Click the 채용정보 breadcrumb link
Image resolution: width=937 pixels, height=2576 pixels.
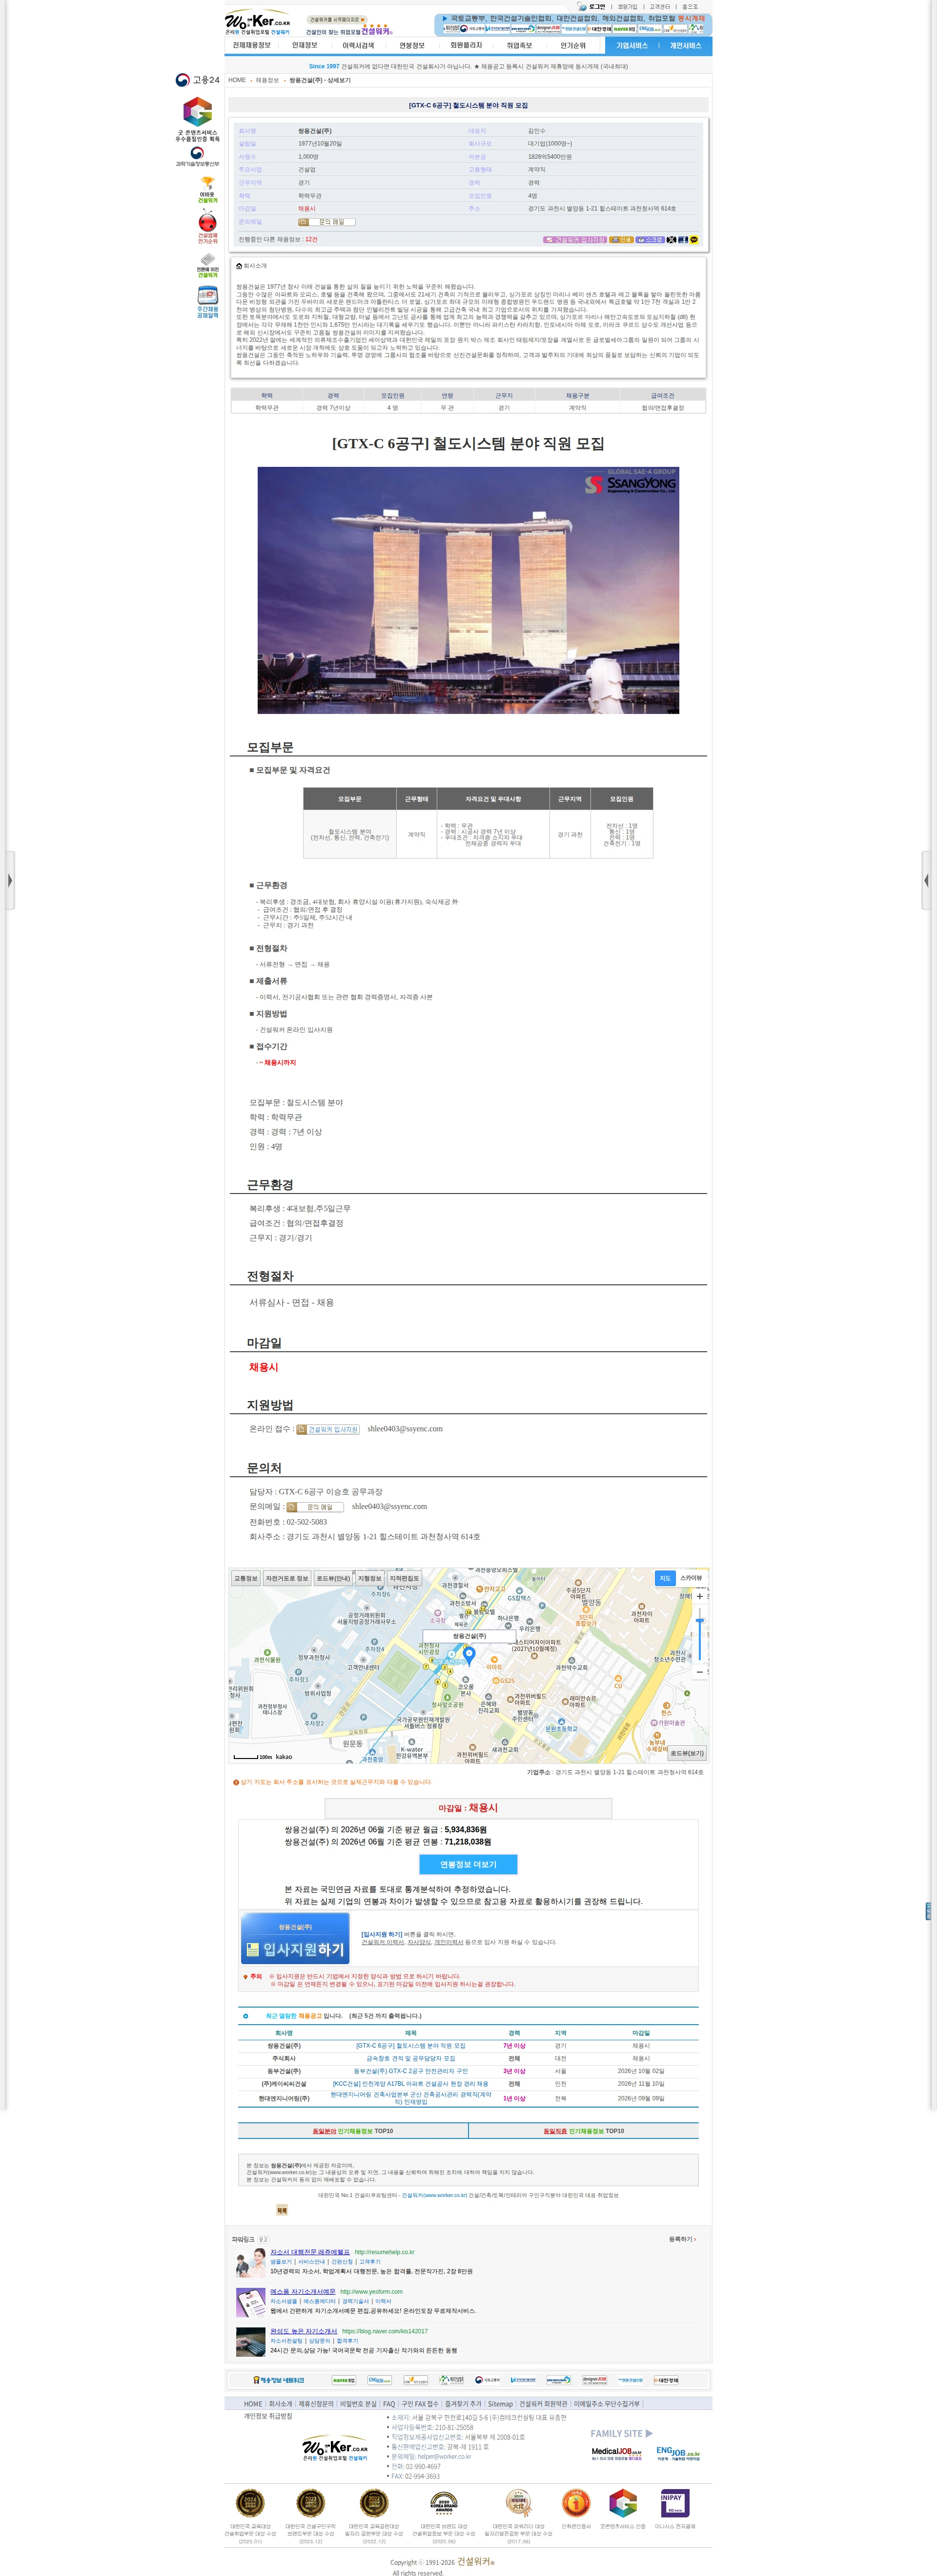(267, 80)
